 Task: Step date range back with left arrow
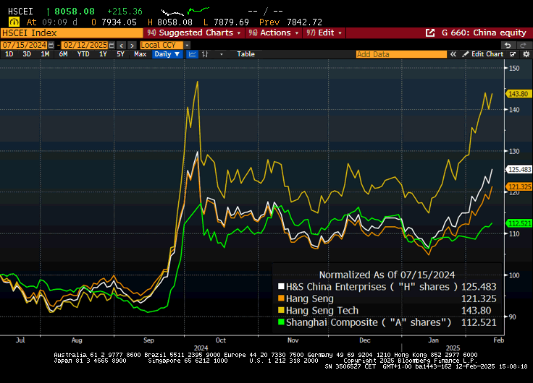122,45
